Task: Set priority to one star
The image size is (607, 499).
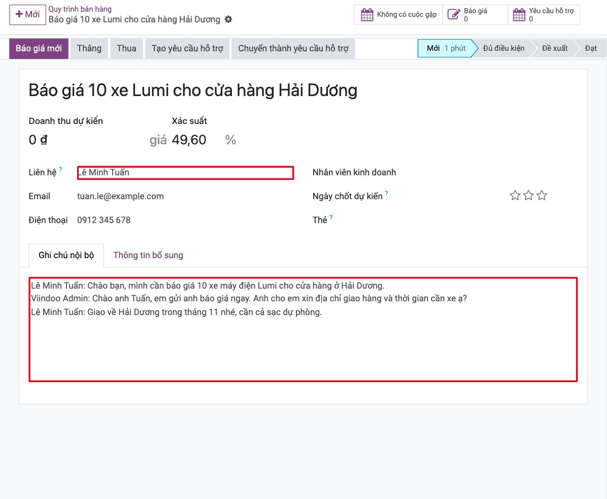Action: click(x=515, y=196)
